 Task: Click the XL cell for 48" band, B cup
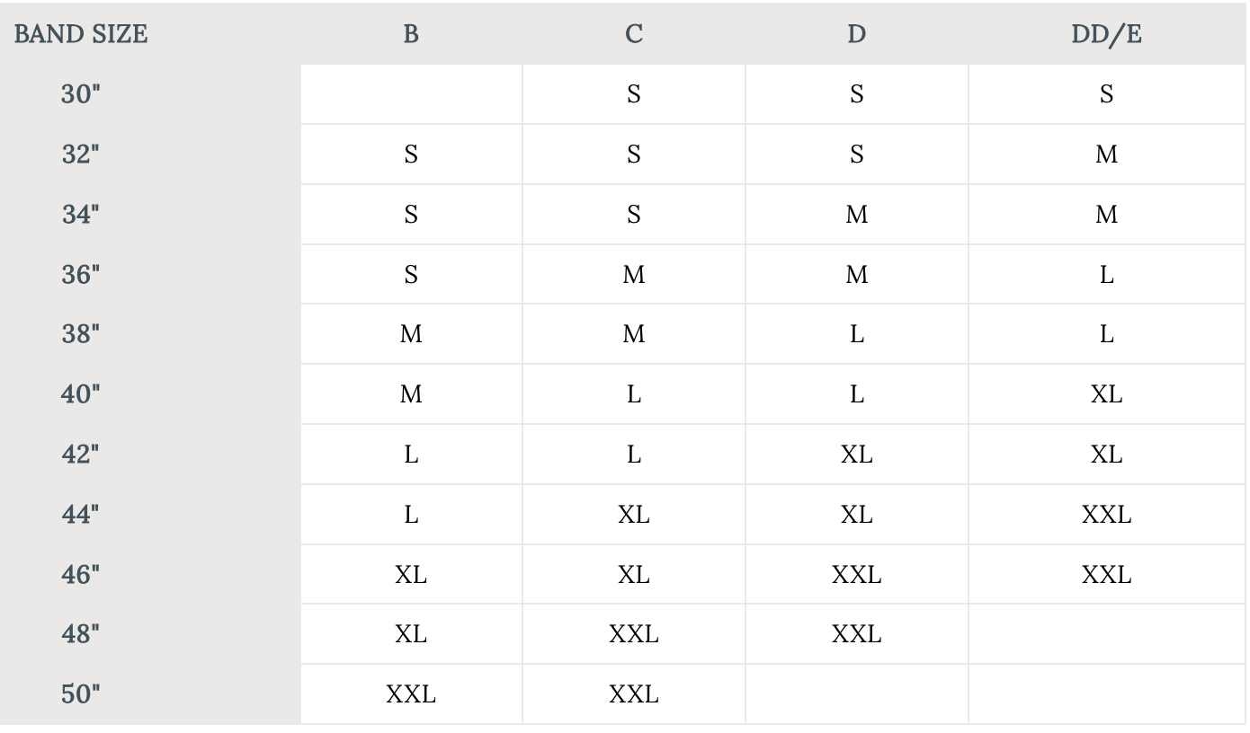click(x=411, y=634)
